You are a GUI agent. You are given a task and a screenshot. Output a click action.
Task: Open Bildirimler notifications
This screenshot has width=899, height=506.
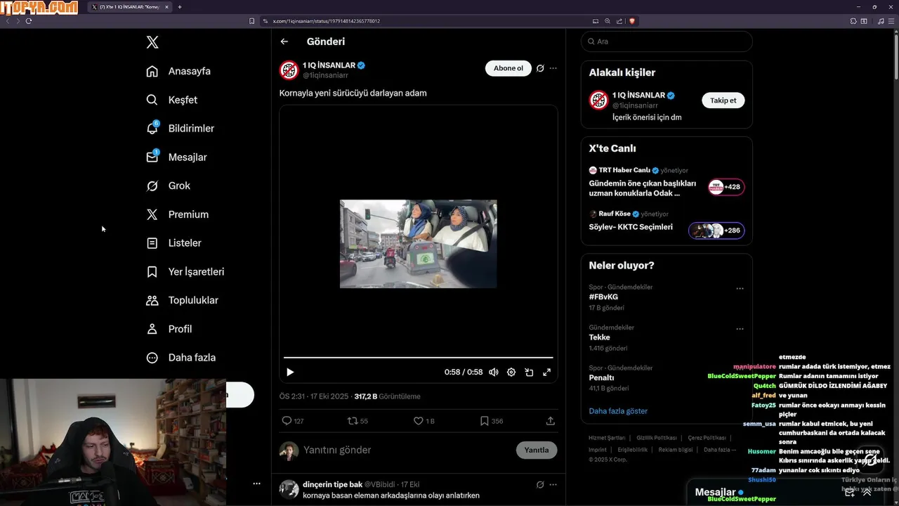coord(180,129)
